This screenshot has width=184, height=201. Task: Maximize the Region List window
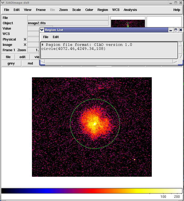click(x=176, y=30)
